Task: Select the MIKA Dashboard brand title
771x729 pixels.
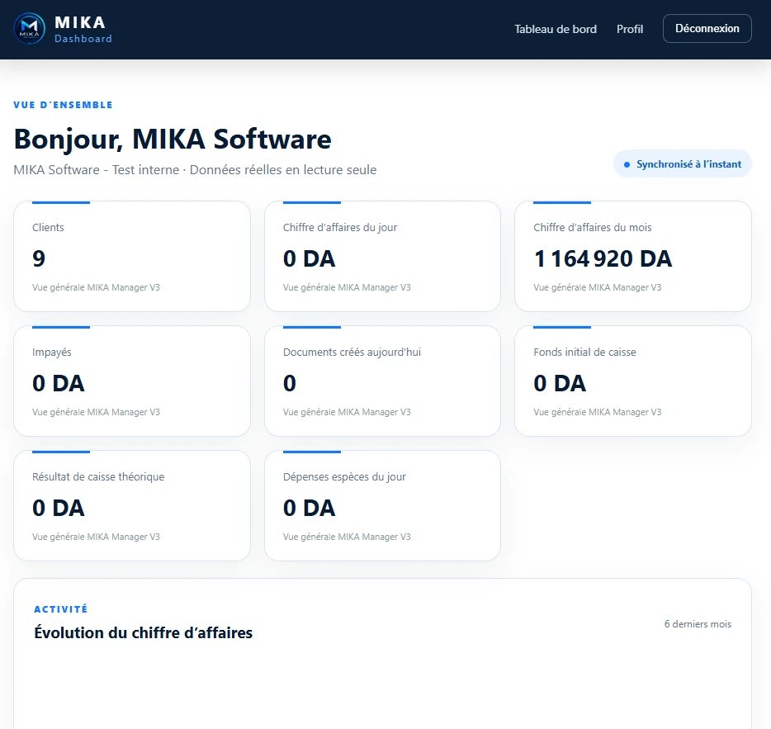Action: pyautogui.click(x=83, y=29)
